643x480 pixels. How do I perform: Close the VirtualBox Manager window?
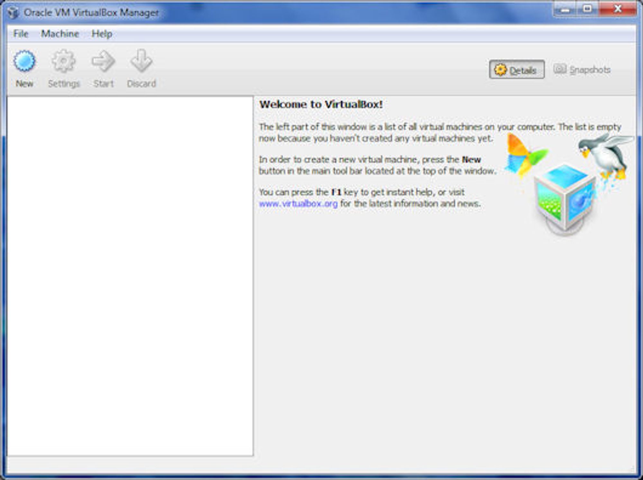point(617,9)
